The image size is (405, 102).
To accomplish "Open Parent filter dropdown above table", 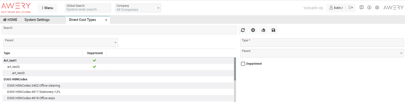I will point(61,42).
